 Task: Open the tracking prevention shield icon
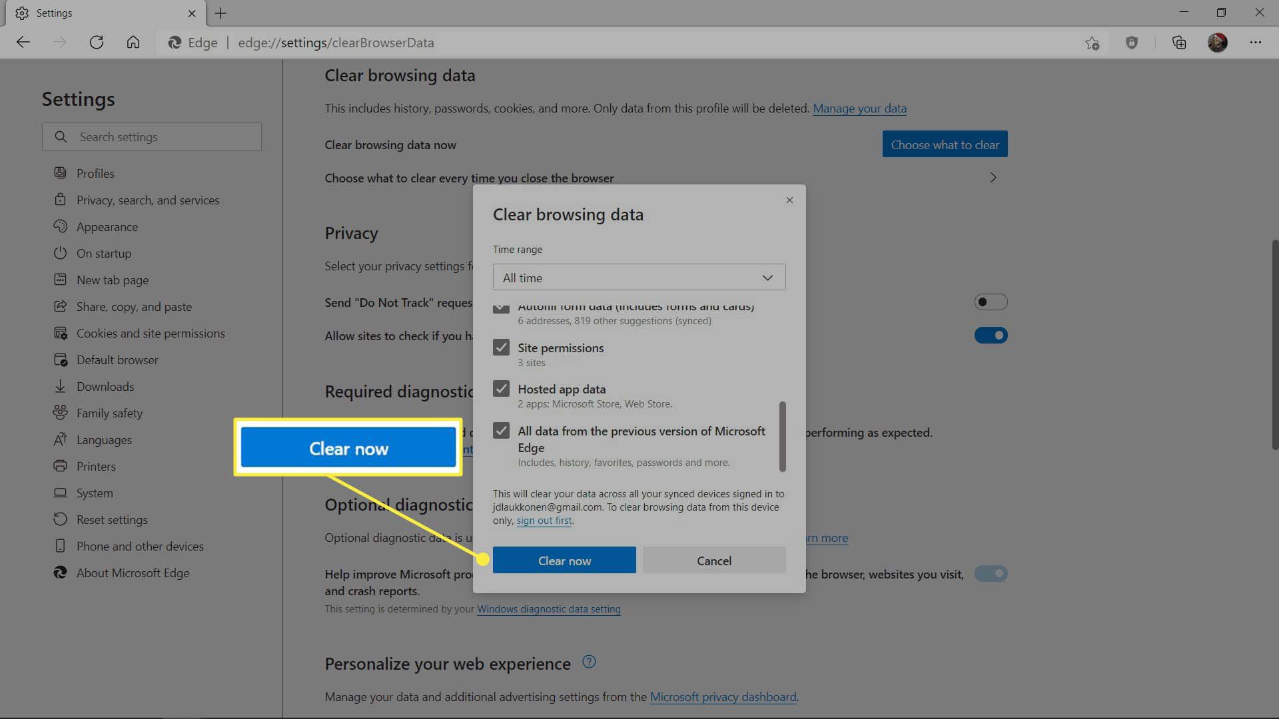[x=1132, y=43]
